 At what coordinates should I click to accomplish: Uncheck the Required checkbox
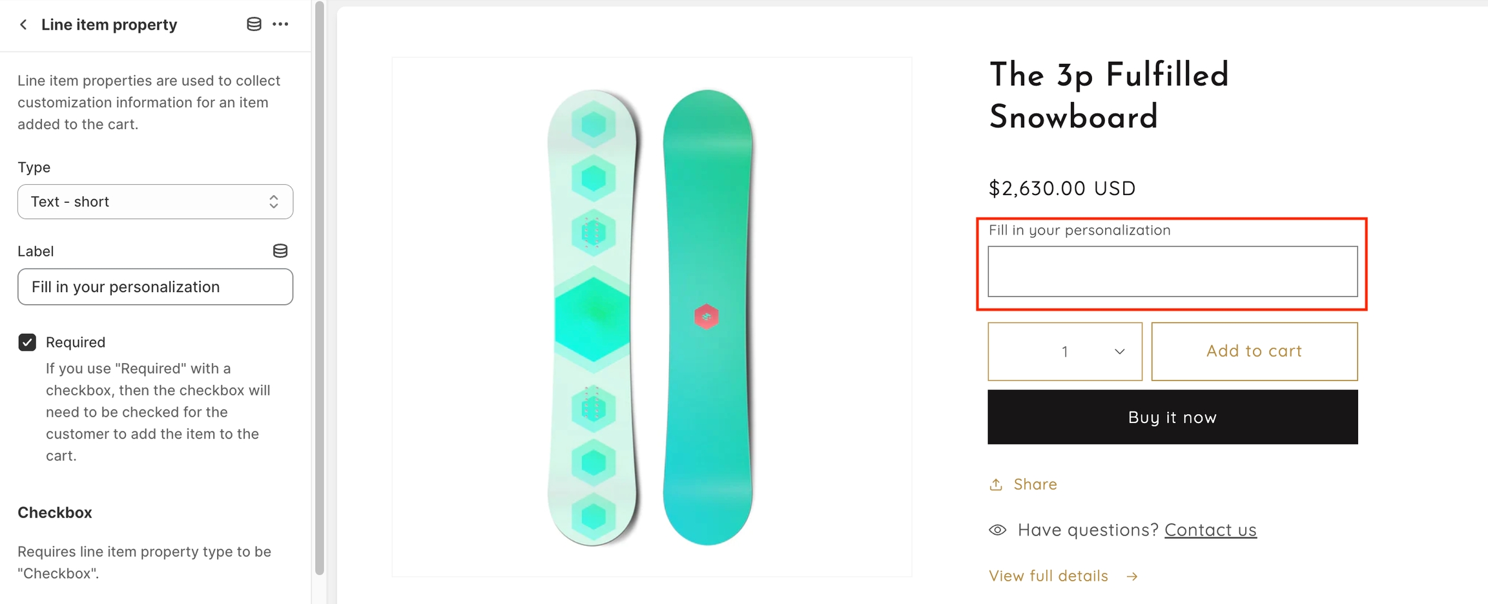27,342
